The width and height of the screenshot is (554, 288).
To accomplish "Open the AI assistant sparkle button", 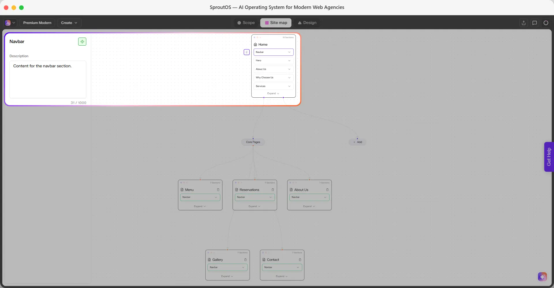I will pyautogui.click(x=542, y=277).
